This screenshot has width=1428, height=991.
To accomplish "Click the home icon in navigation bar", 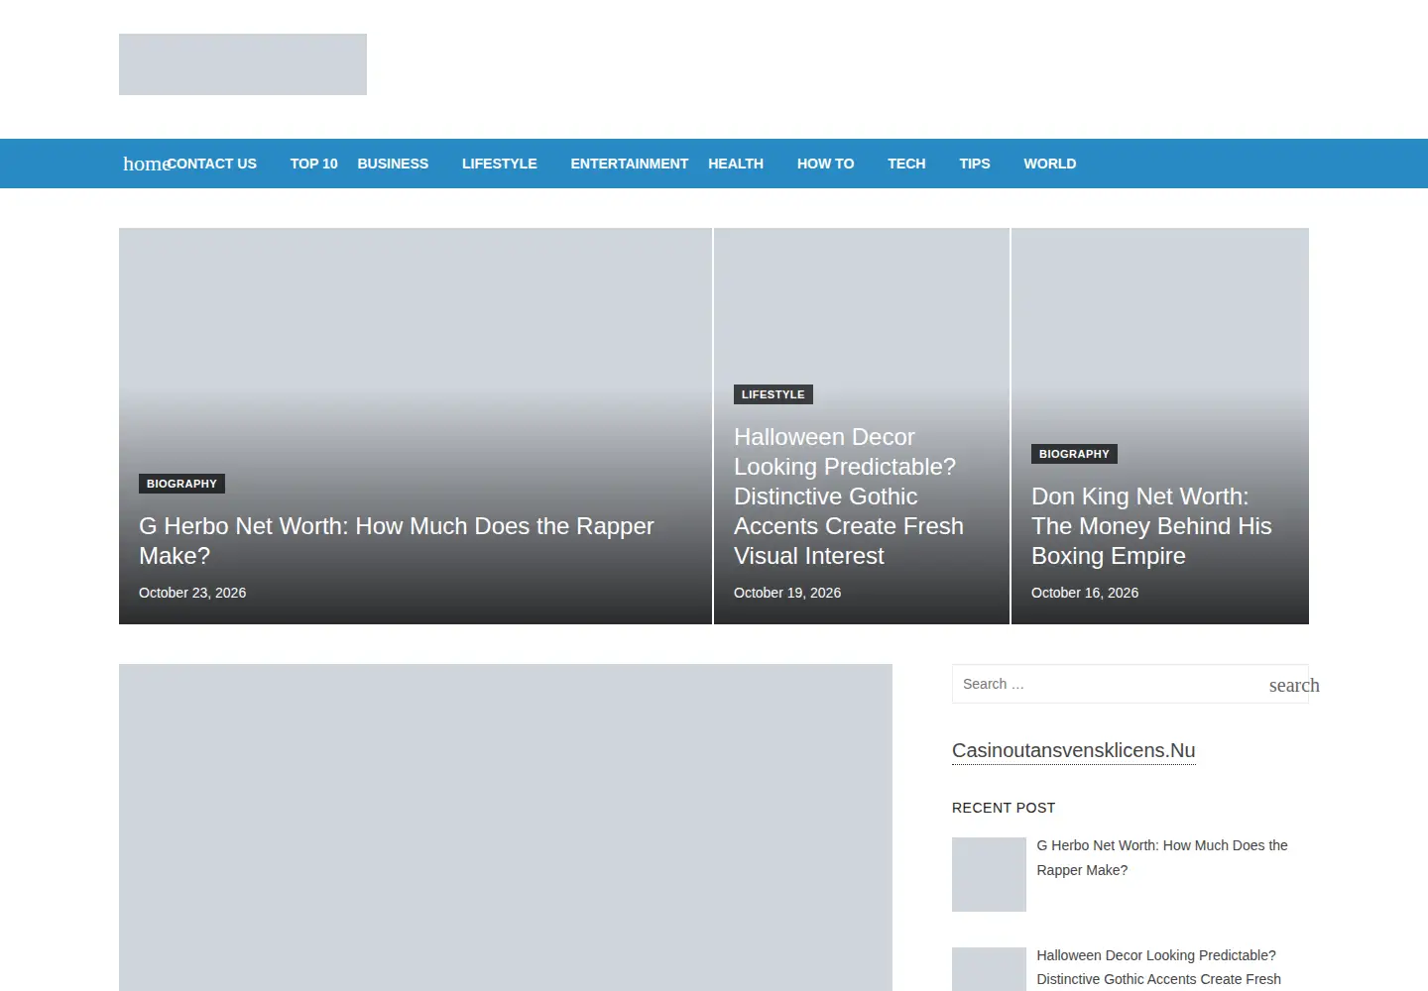I will click(x=146, y=164).
